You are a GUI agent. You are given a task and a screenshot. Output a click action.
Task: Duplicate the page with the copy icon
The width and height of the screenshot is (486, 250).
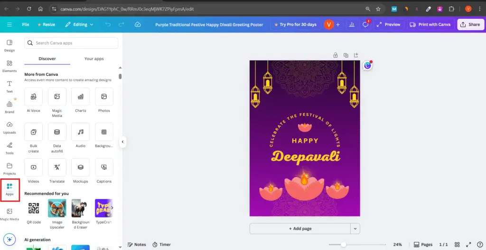tap(346, 55)
